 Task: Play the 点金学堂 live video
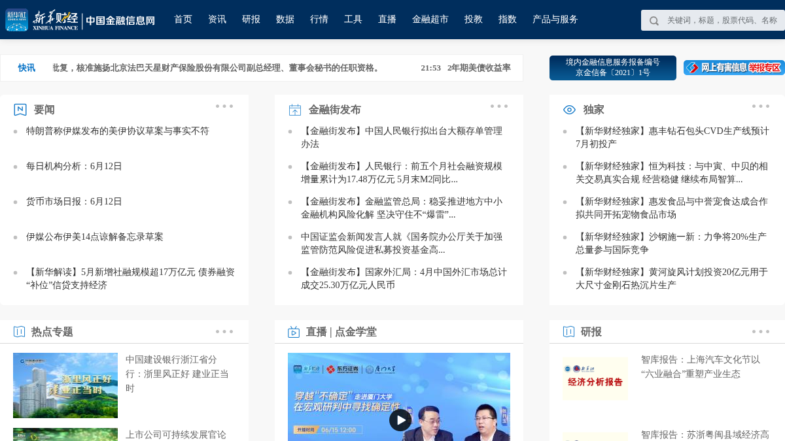pos(400,420)
